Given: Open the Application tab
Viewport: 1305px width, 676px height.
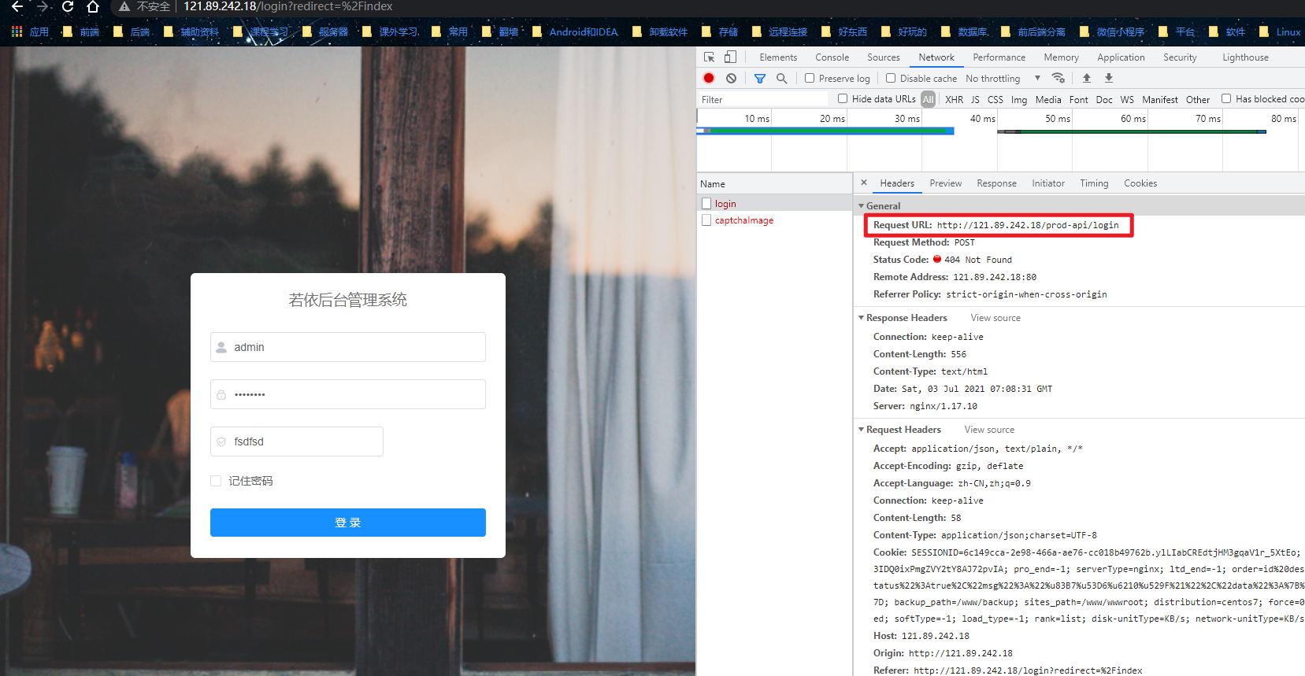Looking at the screenshot, I should [1121, 57].
